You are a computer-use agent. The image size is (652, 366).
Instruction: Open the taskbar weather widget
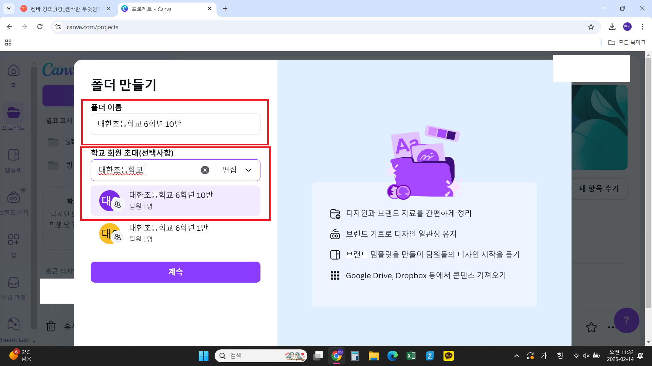(x=20, y=356)
